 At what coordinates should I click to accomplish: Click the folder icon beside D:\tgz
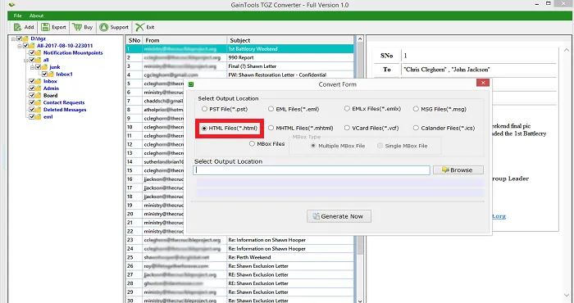click(25, 38)
